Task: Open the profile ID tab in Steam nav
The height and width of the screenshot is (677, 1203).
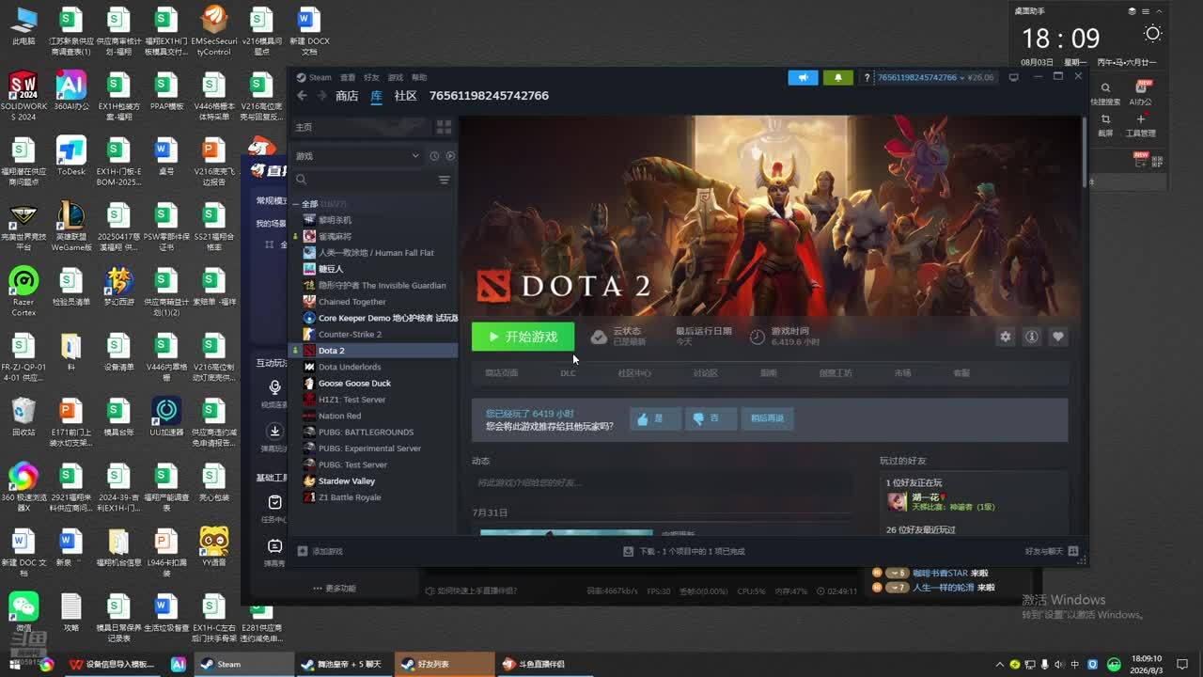Action: pyautogui.click(x=489, y=96)
